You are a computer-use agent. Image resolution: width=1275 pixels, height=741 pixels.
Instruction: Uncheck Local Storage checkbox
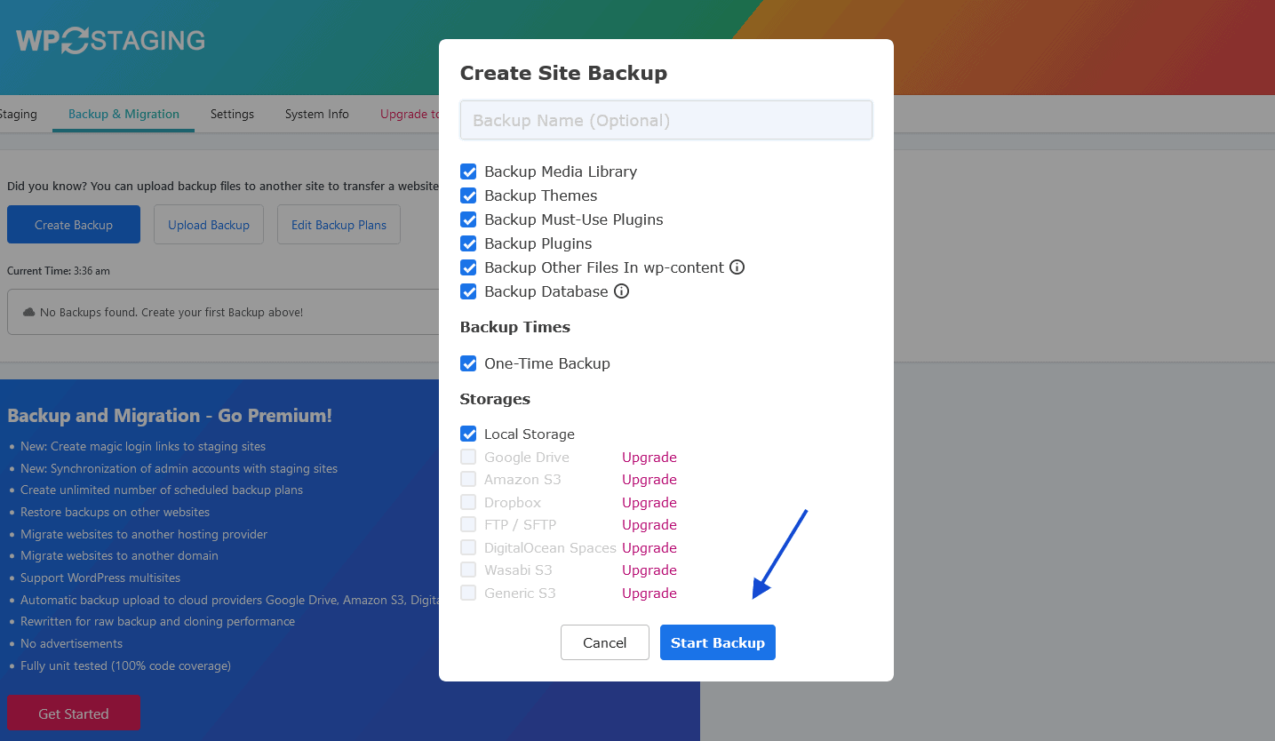(468, 434)
